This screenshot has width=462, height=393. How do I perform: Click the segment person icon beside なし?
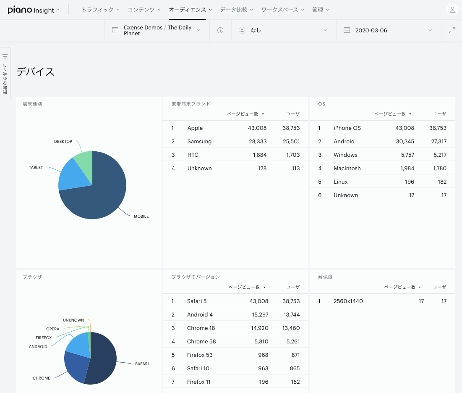tap(242, 30)
